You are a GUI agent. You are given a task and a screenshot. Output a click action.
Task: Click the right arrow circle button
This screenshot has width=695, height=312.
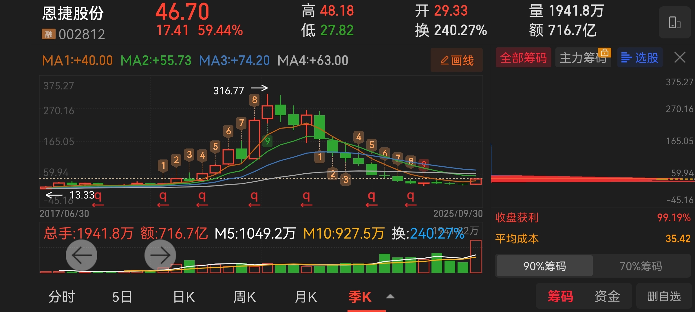(x=160, y=255)
